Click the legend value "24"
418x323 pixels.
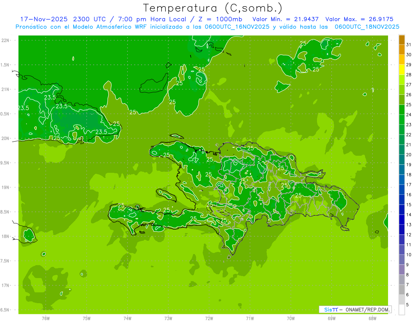point(409,115)
